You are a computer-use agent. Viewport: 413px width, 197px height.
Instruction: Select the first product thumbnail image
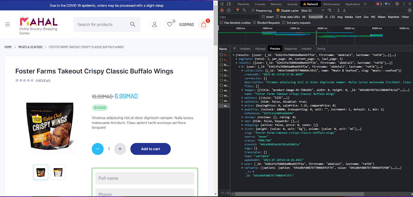(41, 172)
